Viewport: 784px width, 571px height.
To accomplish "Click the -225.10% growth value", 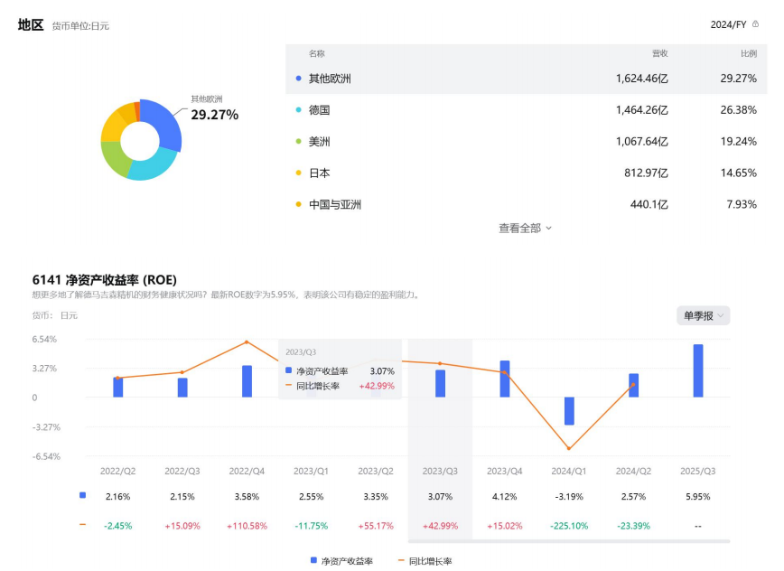I will (569, 526).
